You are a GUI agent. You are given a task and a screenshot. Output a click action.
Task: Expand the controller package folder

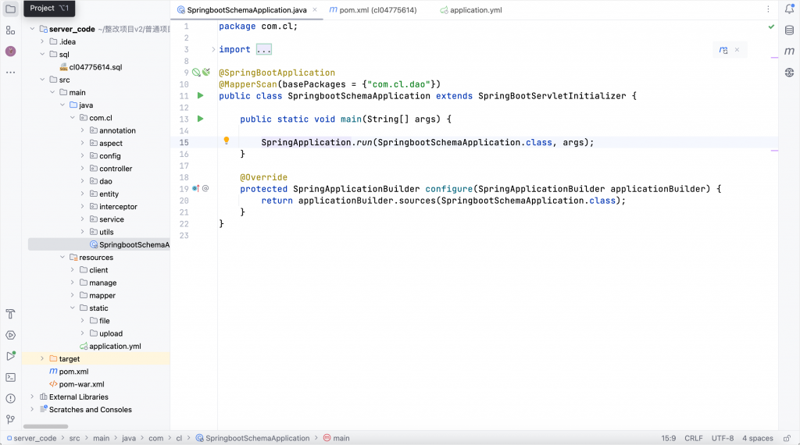click(83, 169)
